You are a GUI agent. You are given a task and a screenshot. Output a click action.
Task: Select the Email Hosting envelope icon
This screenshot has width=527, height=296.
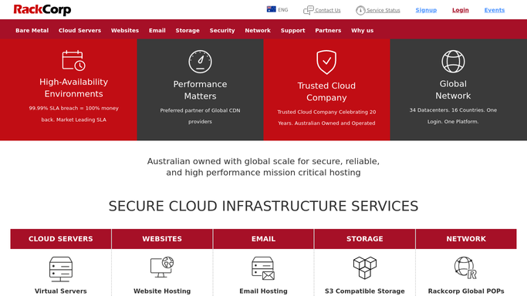pyautogui.click(x=263, y=268)
